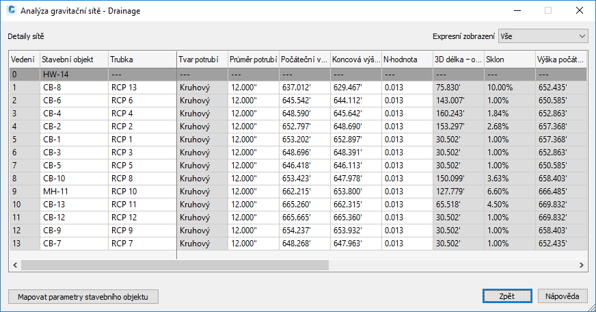Screen dimensions: 596x312
Task: Click the 4.50% slope cell
Action: pos(510,205)
